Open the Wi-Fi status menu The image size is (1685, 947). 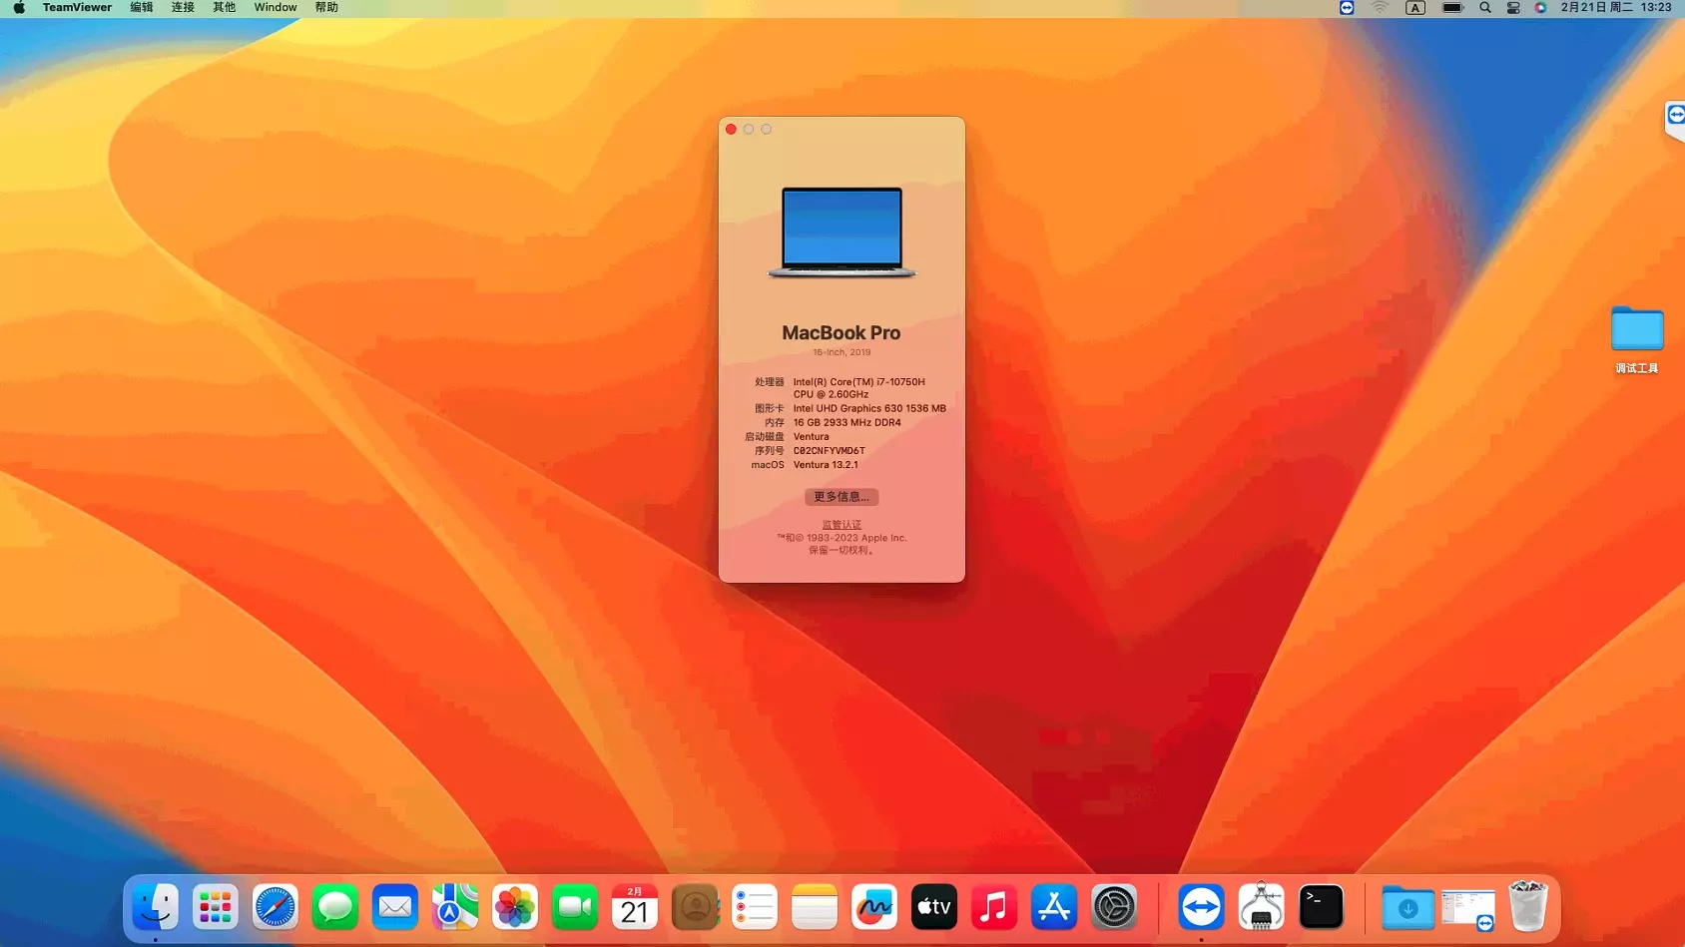[1380, 8]
